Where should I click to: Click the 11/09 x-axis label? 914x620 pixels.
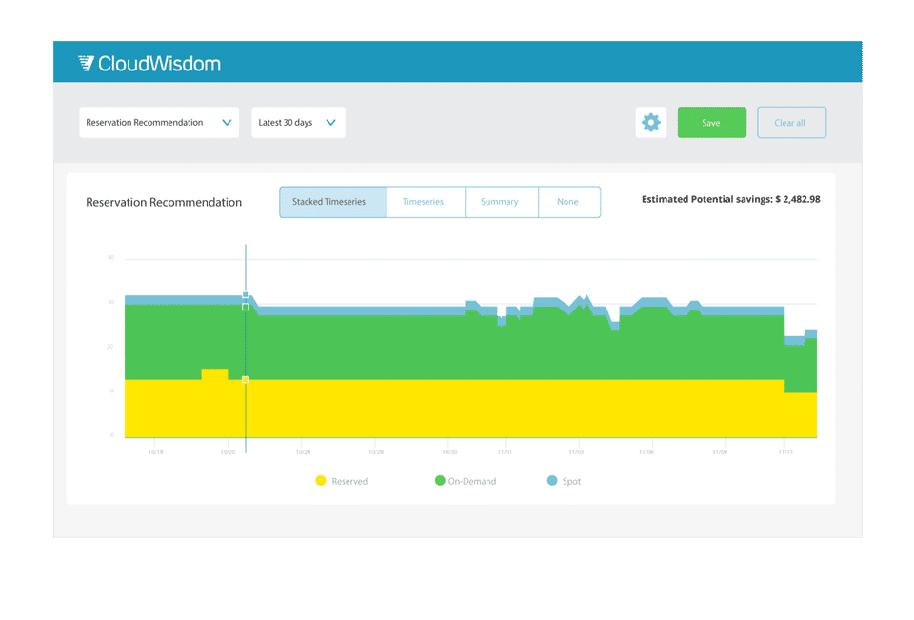coord(720,452)
